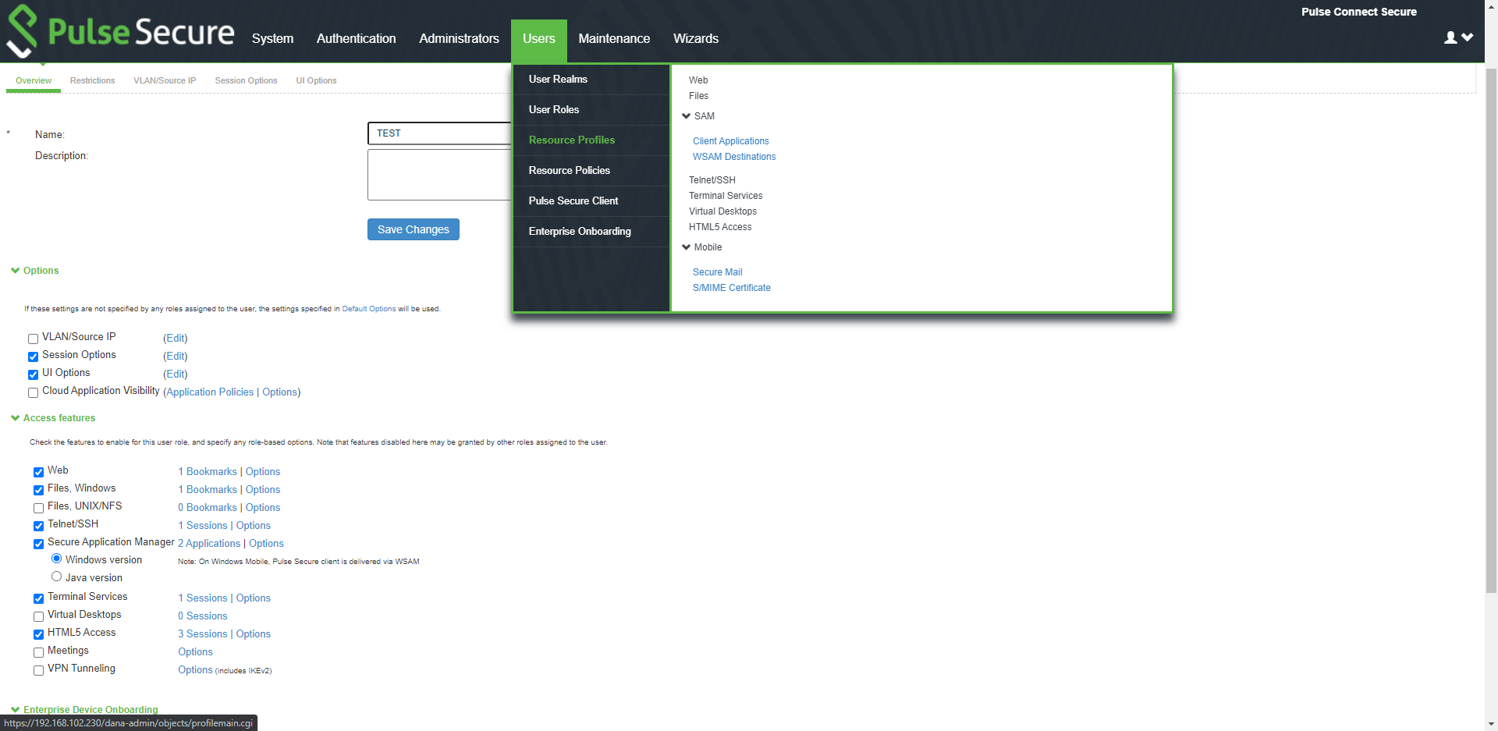Enable the Virtual Desktops checkbox

[x=38, y=616]
